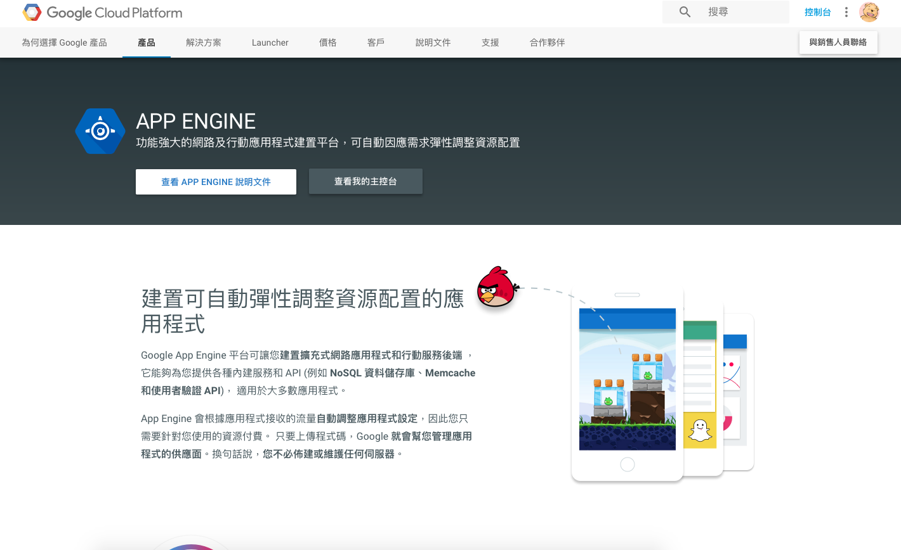Viewport: 901px width, 550px height.
Task: Click the bold text 自動調整應用程式設定
Action: 367,419
